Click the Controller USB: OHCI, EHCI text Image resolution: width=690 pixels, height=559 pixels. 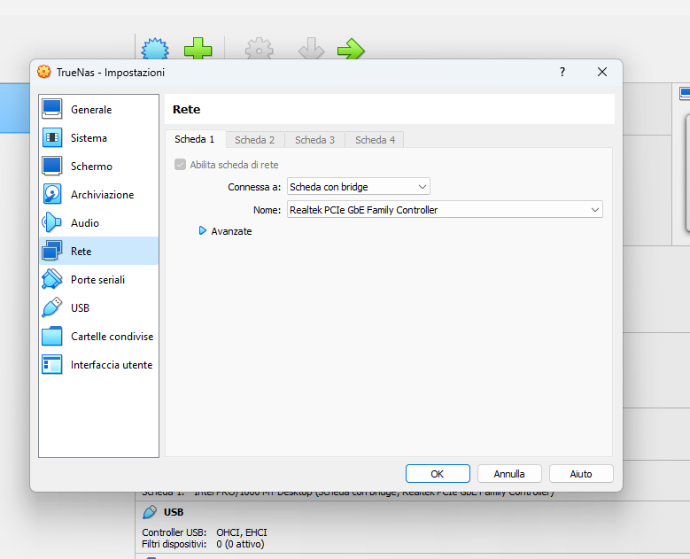point(205,532)
